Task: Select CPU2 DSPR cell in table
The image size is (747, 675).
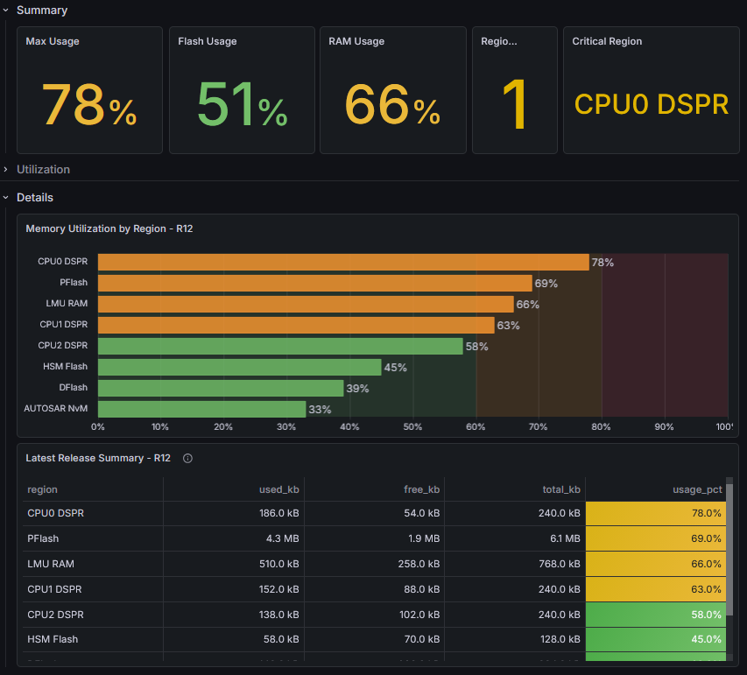Action: tap(93, 615)
